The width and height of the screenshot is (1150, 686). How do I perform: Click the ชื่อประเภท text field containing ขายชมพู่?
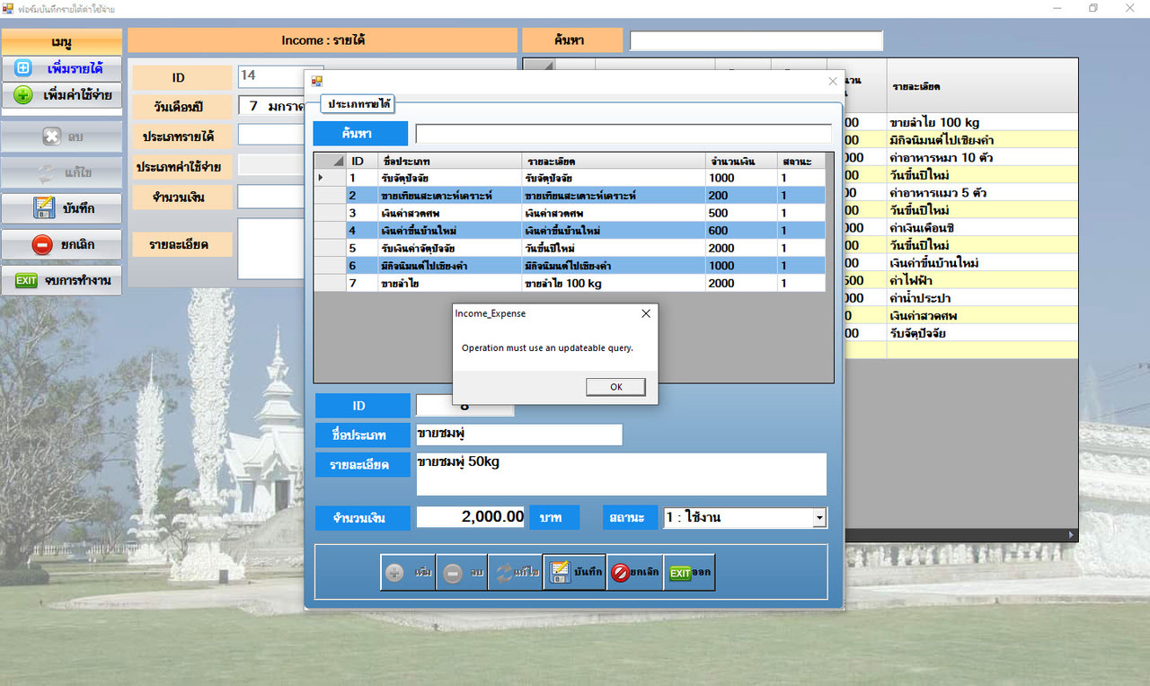pyautogui.click(x=518, y=435)
